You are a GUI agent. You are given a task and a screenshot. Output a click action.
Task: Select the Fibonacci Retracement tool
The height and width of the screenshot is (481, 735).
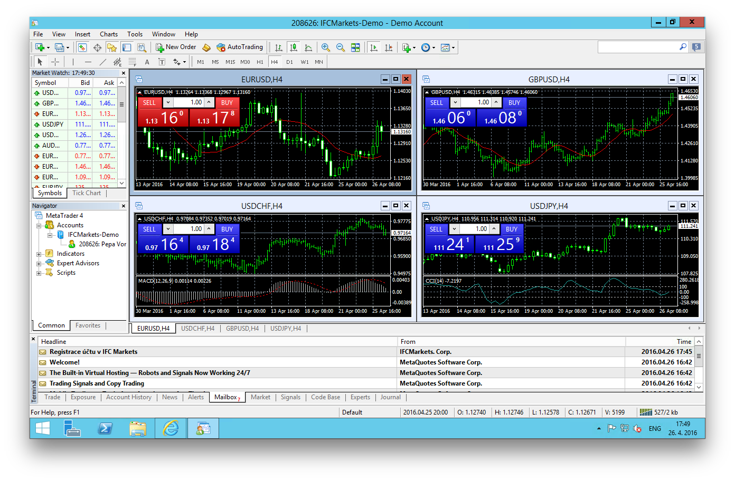[132, 62]
